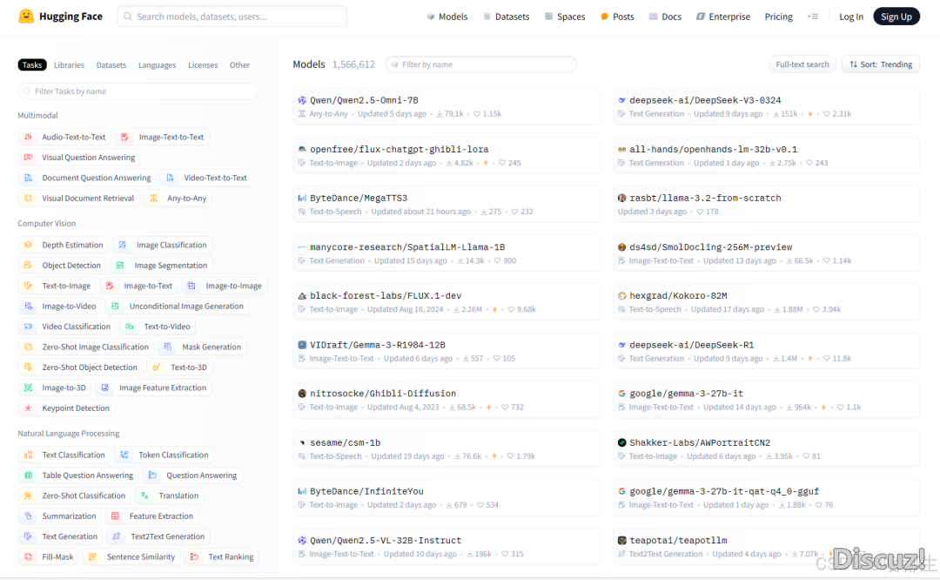Click the google/gemma-3-27b-it Google avatar icon
Screen dimensions: 940x580
pyautogui.click(x=621, y=394)
